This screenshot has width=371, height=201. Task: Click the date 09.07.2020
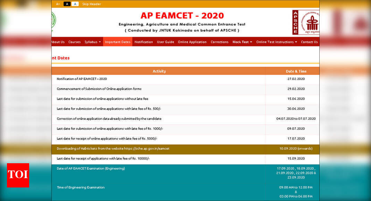point(296,129)
